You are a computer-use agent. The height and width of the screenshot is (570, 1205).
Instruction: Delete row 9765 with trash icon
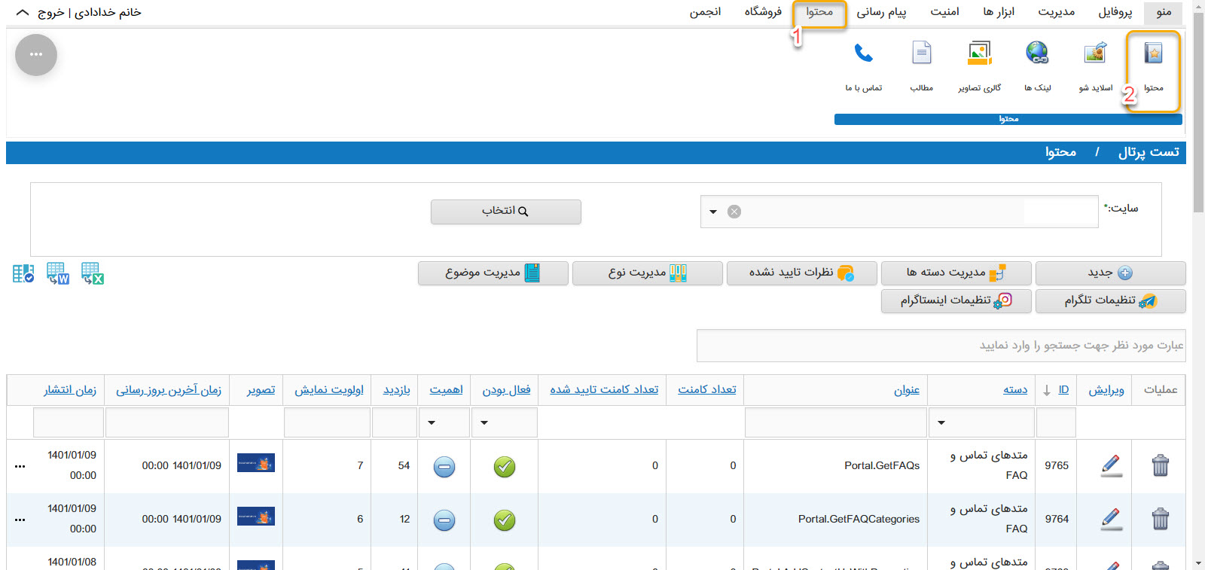1160,466
